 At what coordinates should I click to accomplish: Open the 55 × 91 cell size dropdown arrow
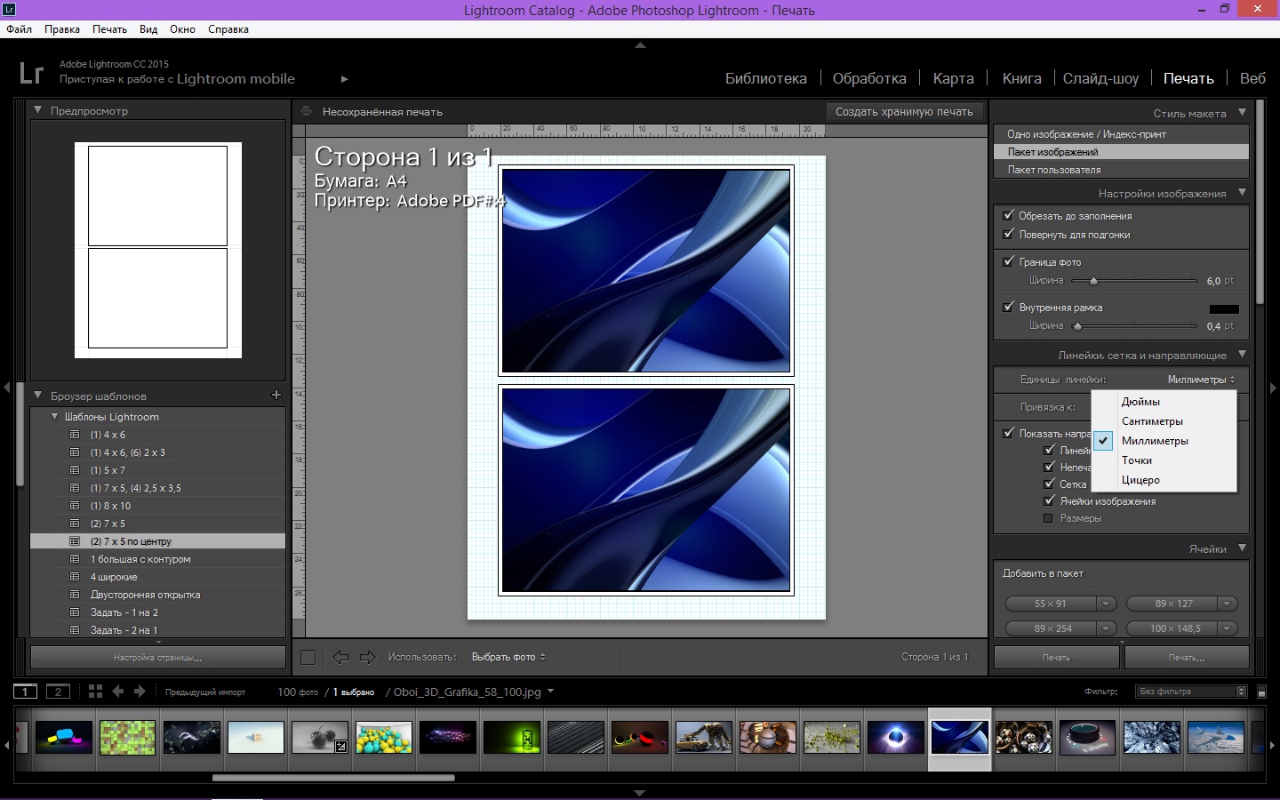pyautogui.click(x=1106, y=604)
